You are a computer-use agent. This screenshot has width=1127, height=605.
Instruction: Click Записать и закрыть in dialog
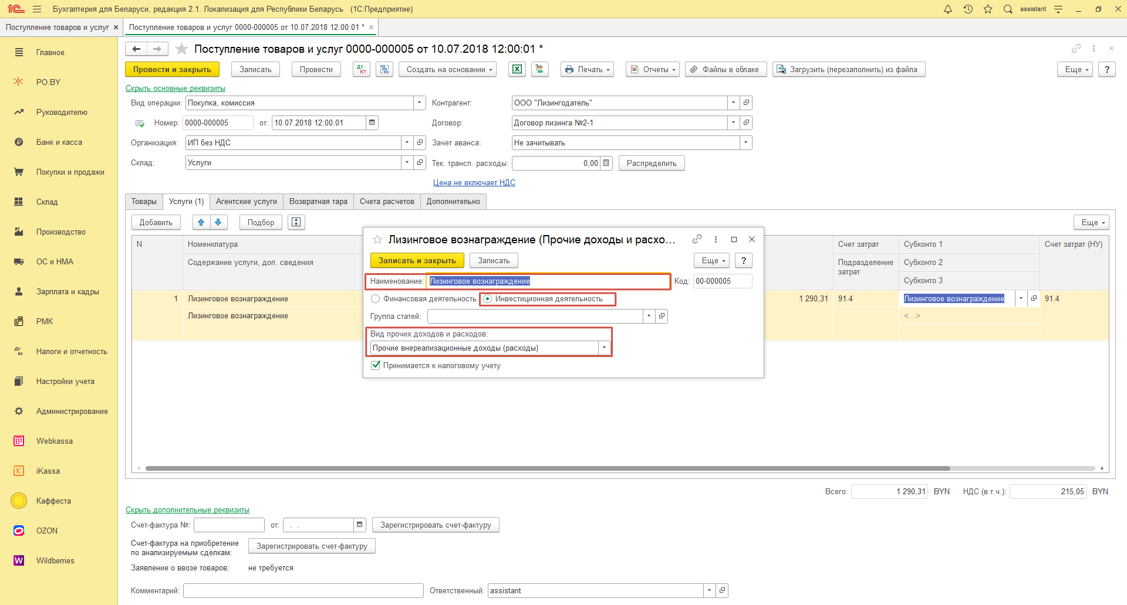[417, 260]
